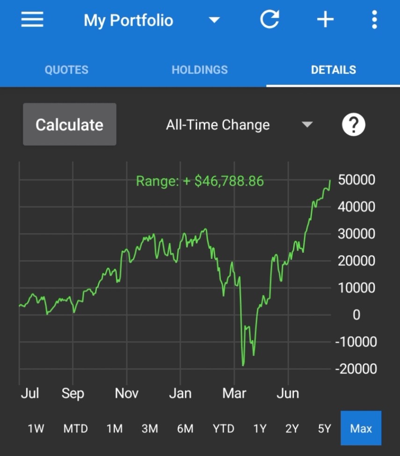
Task: Select the Max time range
Action: pyautogui.click(x=361, y=428)
